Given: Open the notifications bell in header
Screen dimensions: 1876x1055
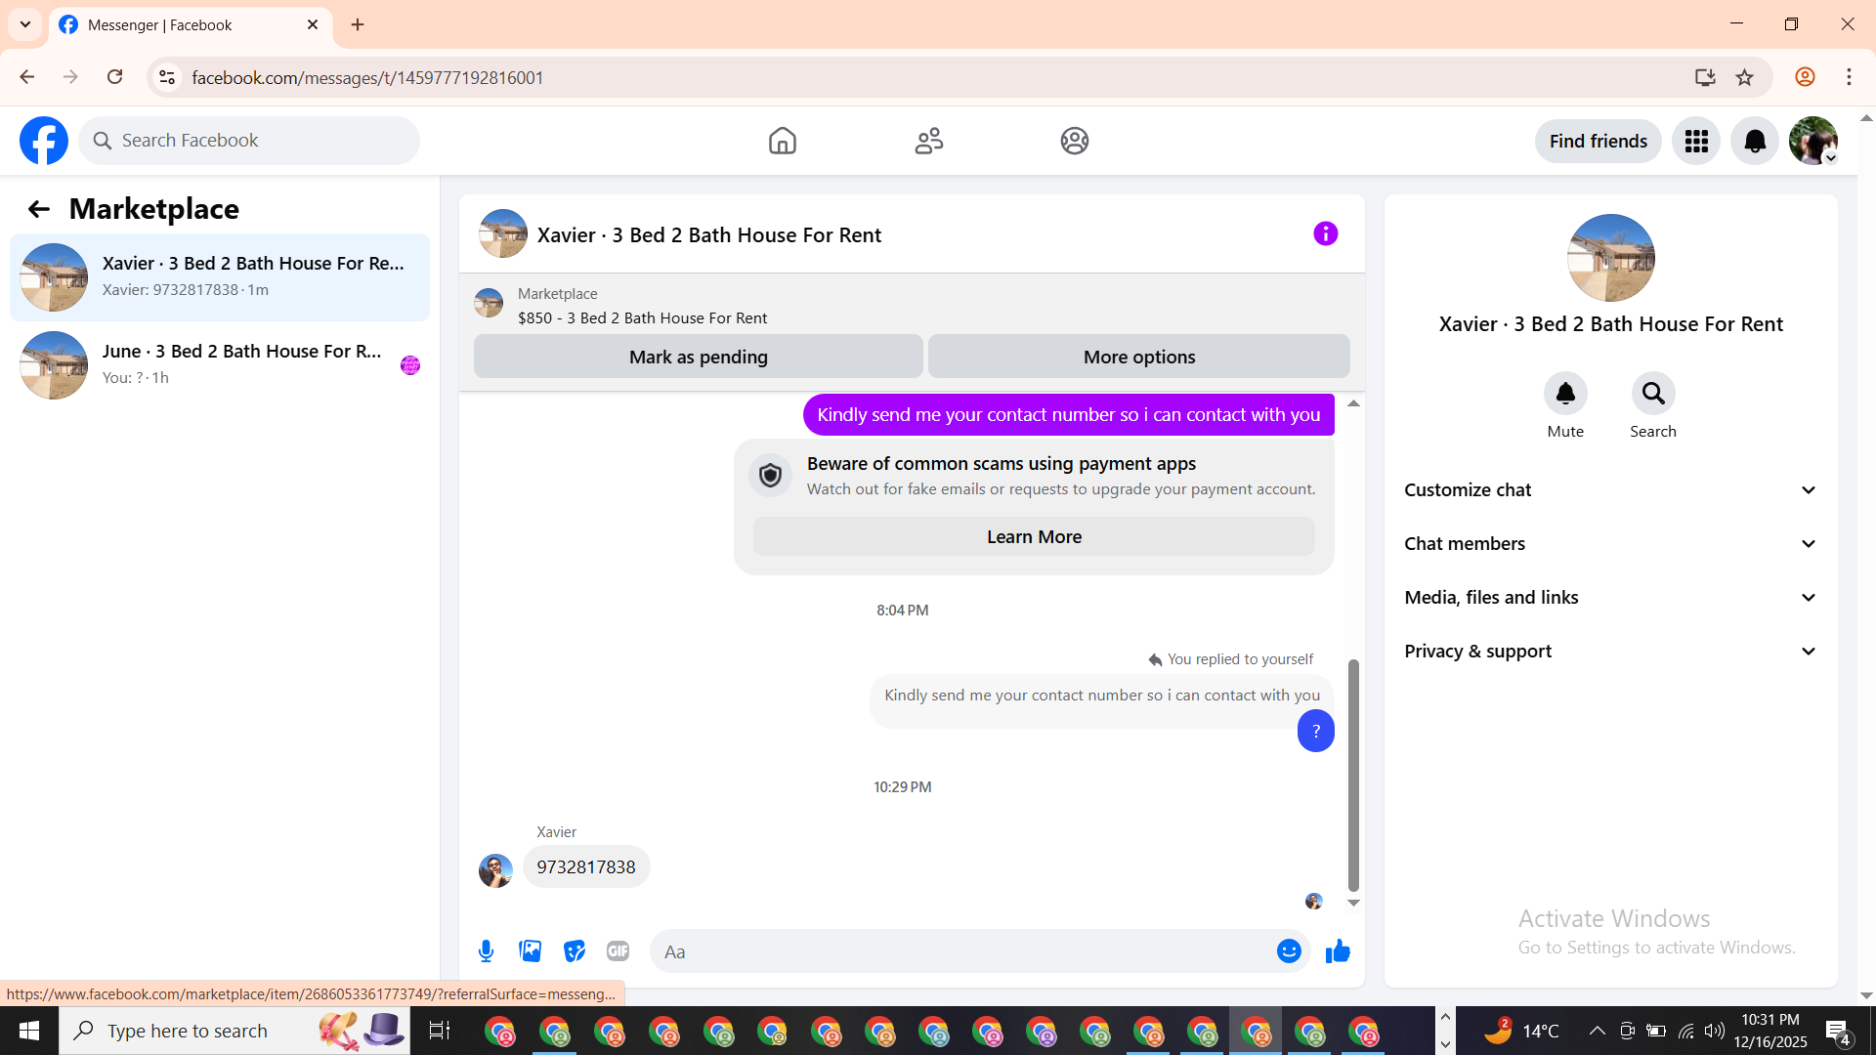Looking at the screenshot, I should pos(1755,142).
